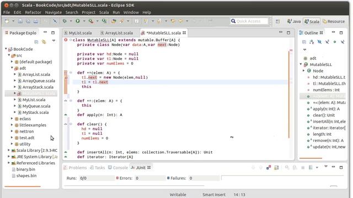353x198 pixels.
Task: Toggle Hide Local Types in Outline
Action: tap(343, 42)
